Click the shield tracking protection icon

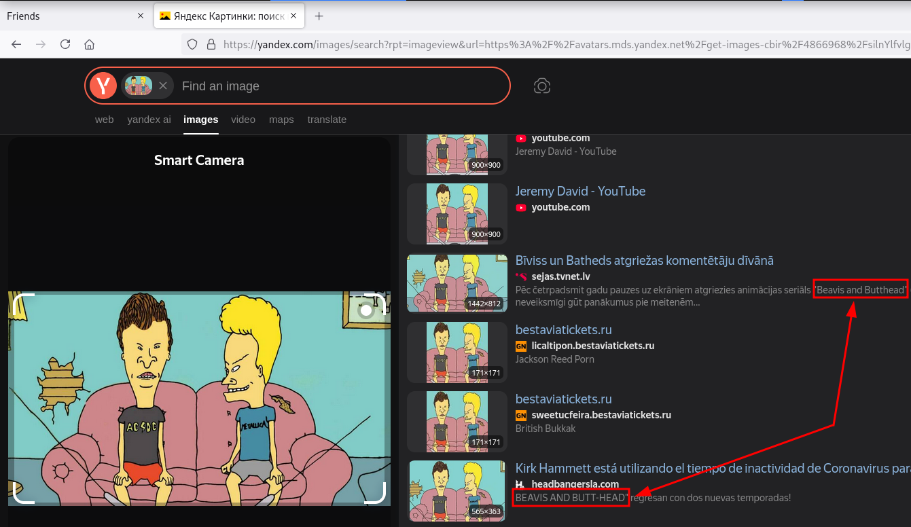coord(192,44)
